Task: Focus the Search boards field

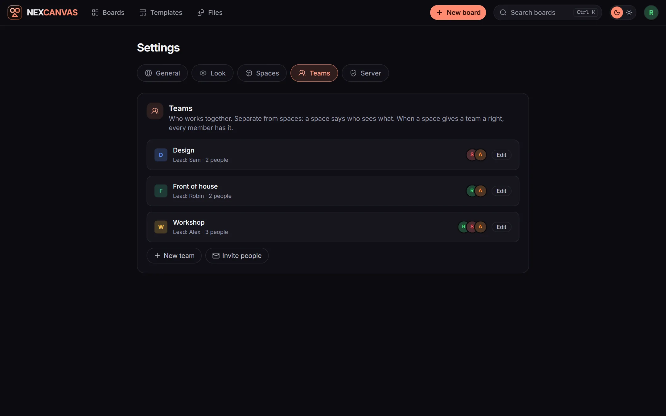Action: point(548,12)
